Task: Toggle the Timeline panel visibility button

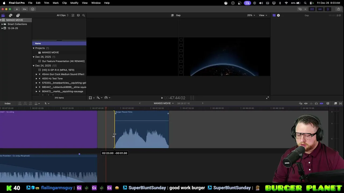Action: point(320,9)
